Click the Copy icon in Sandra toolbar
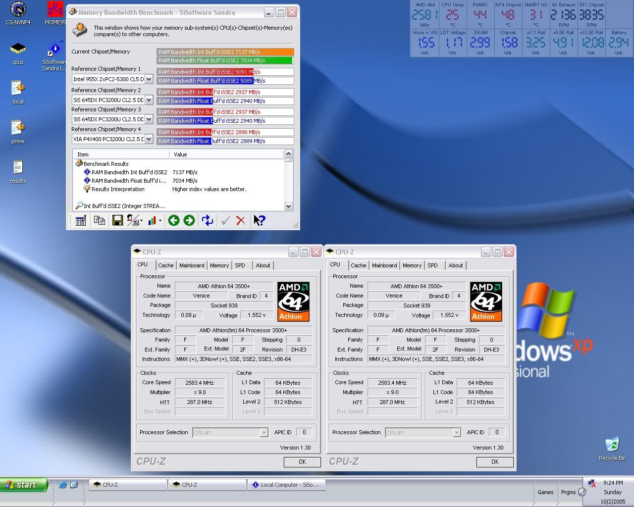Screen dimensions: 634x507 pyautogui.click(x=100, y=221)
